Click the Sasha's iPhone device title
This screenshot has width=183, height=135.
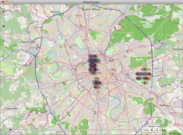[x=91, y=9]
